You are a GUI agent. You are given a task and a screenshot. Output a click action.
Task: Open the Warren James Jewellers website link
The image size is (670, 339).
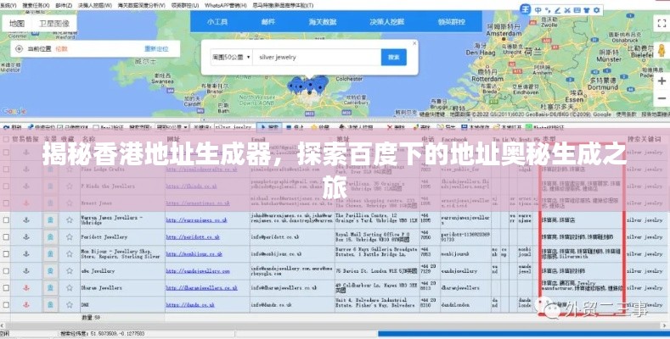196,220
